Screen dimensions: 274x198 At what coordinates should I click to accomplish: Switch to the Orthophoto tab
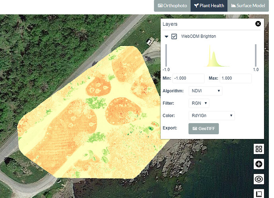(x=172, y=6)
